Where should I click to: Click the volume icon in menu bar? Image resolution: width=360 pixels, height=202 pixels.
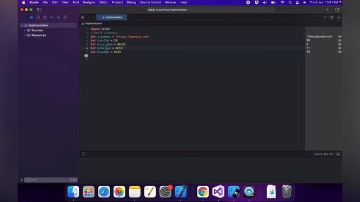coord(265,2)
